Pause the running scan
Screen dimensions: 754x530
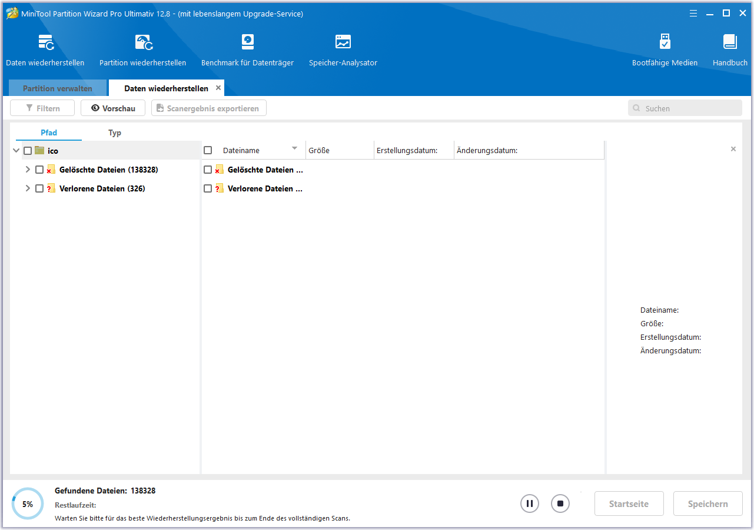point(530,503)
